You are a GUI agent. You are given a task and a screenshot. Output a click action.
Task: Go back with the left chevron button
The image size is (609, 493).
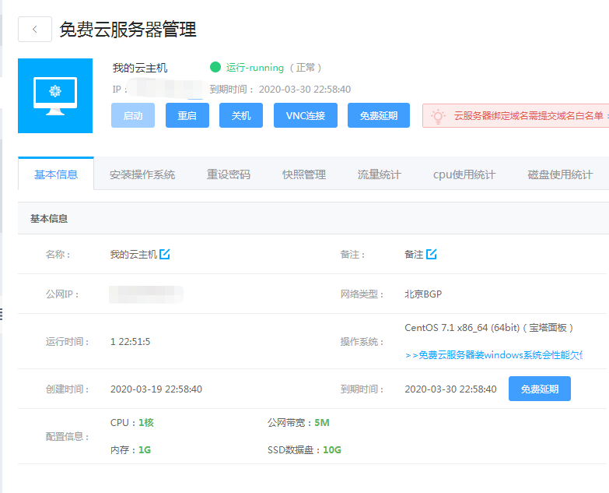[x=35, y=29]
